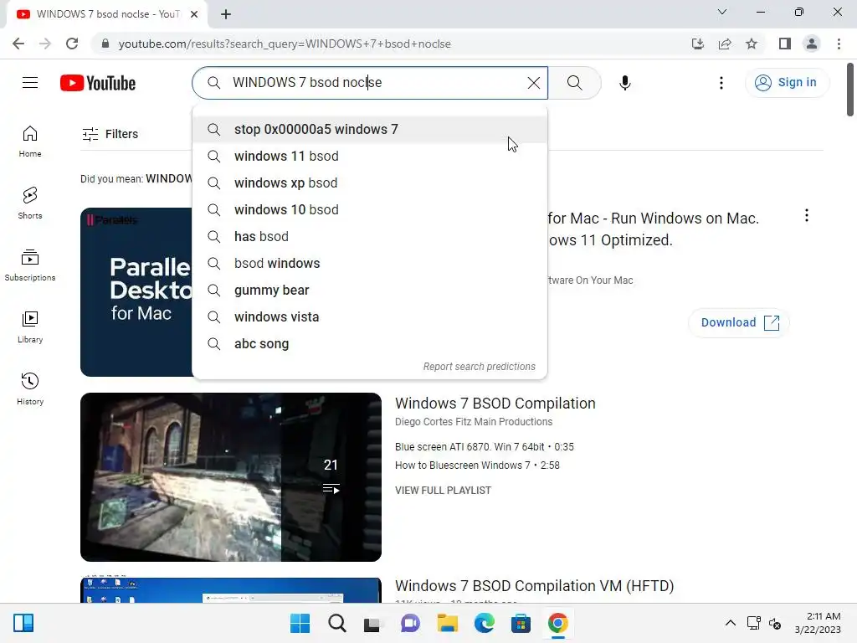Open YouTube settings three-dot menu
The image size is (857, 643).
(x=721, y=83)
